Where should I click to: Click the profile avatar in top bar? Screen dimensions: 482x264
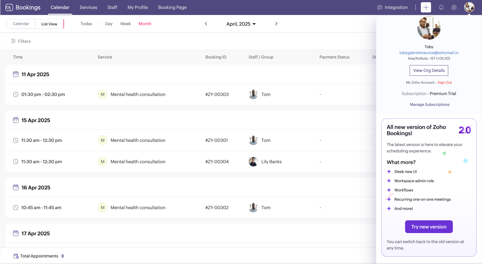click(469, 7)
